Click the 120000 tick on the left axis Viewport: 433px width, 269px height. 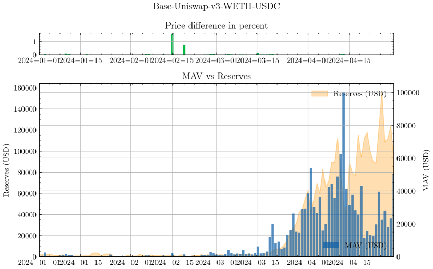[25, 130]
